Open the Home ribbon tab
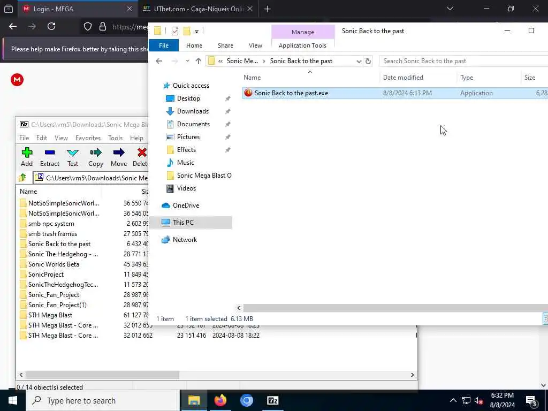Viewport: 548px width, 411px height. [194, 45]
